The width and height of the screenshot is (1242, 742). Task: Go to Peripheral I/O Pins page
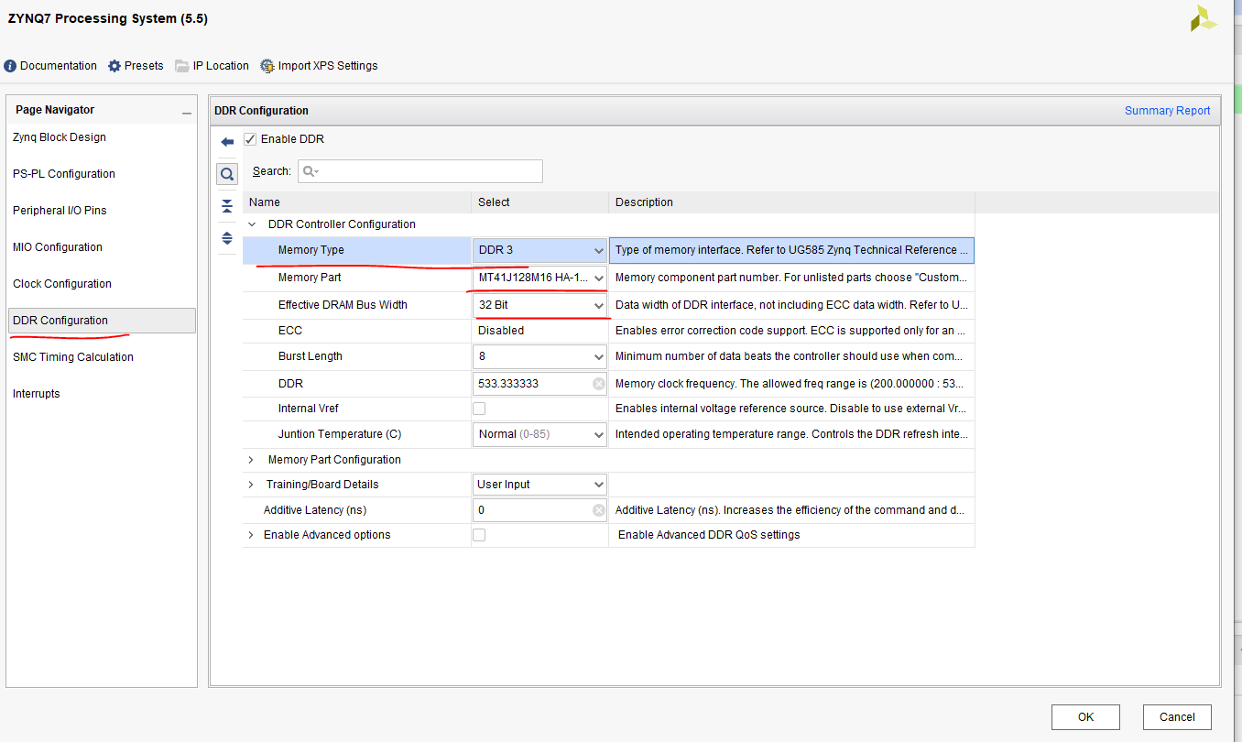(x=60, y=211)
